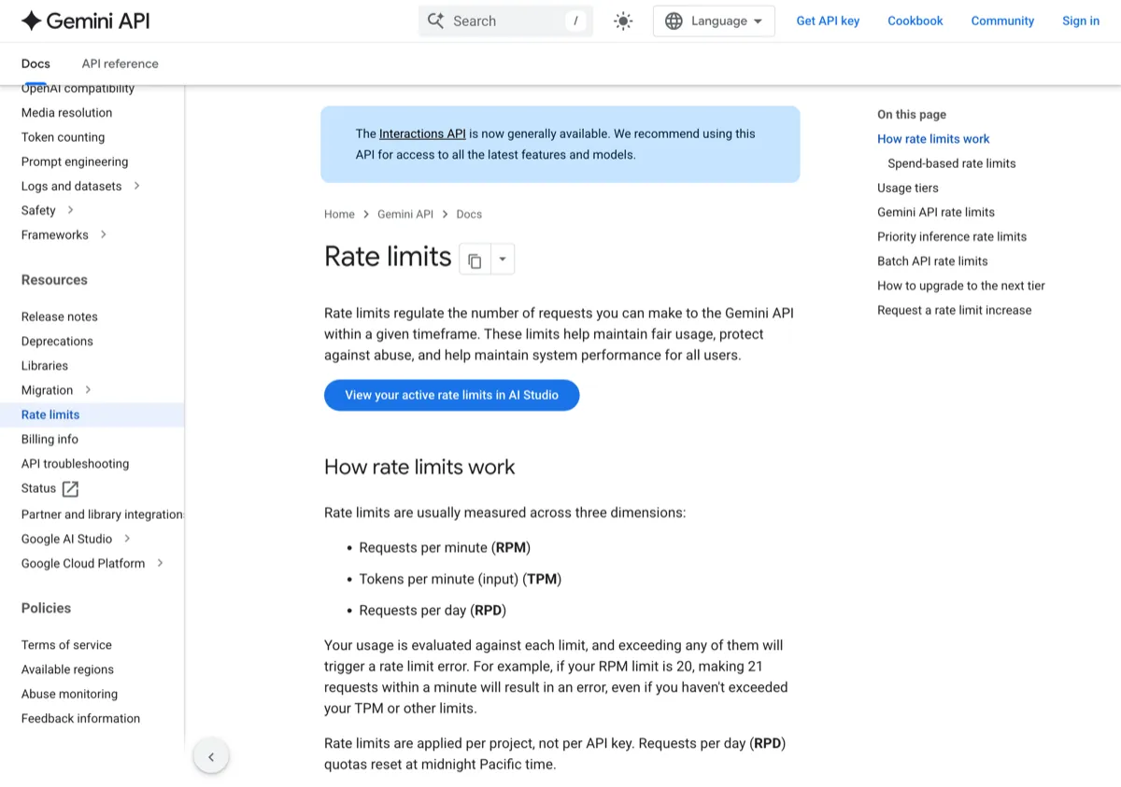The image size is (1121, 787).
Task: Click the Resources sidebar heading
Action: [x=54, y=280]
